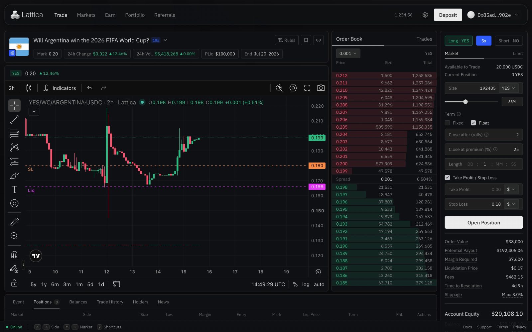Open the account settings gear
The height and width of the screenshot is (332, 532).
click(425, 15)
